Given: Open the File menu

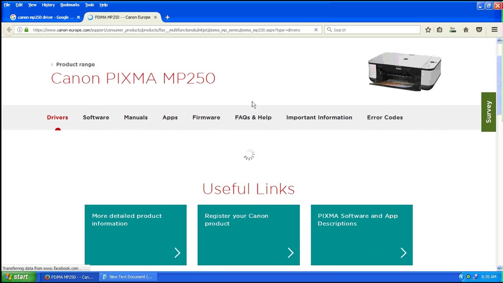Looking at the screenshot, I should [7, 5].
